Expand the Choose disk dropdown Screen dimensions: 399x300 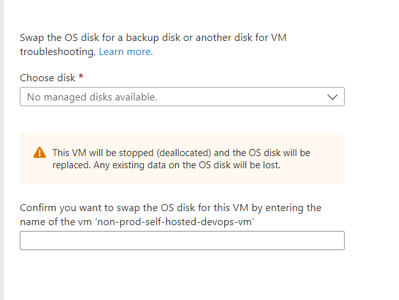(182, 97)
